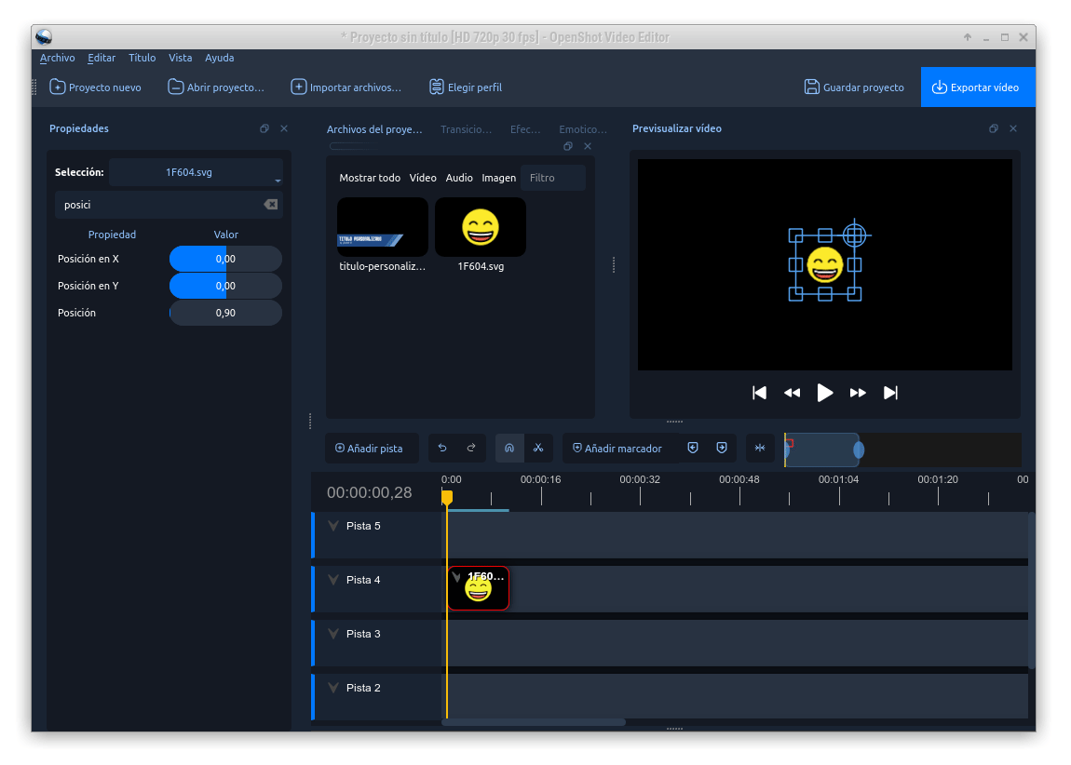
Task: Click the undo arrow in timeline toolbar
Action: [x=442, y=449]
